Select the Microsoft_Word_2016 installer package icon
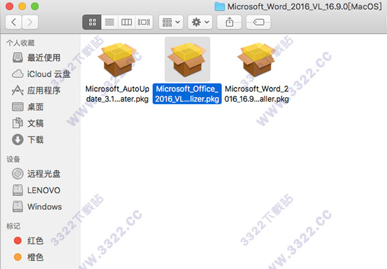This screenshot has width=387, height=269. click(257, 59)
